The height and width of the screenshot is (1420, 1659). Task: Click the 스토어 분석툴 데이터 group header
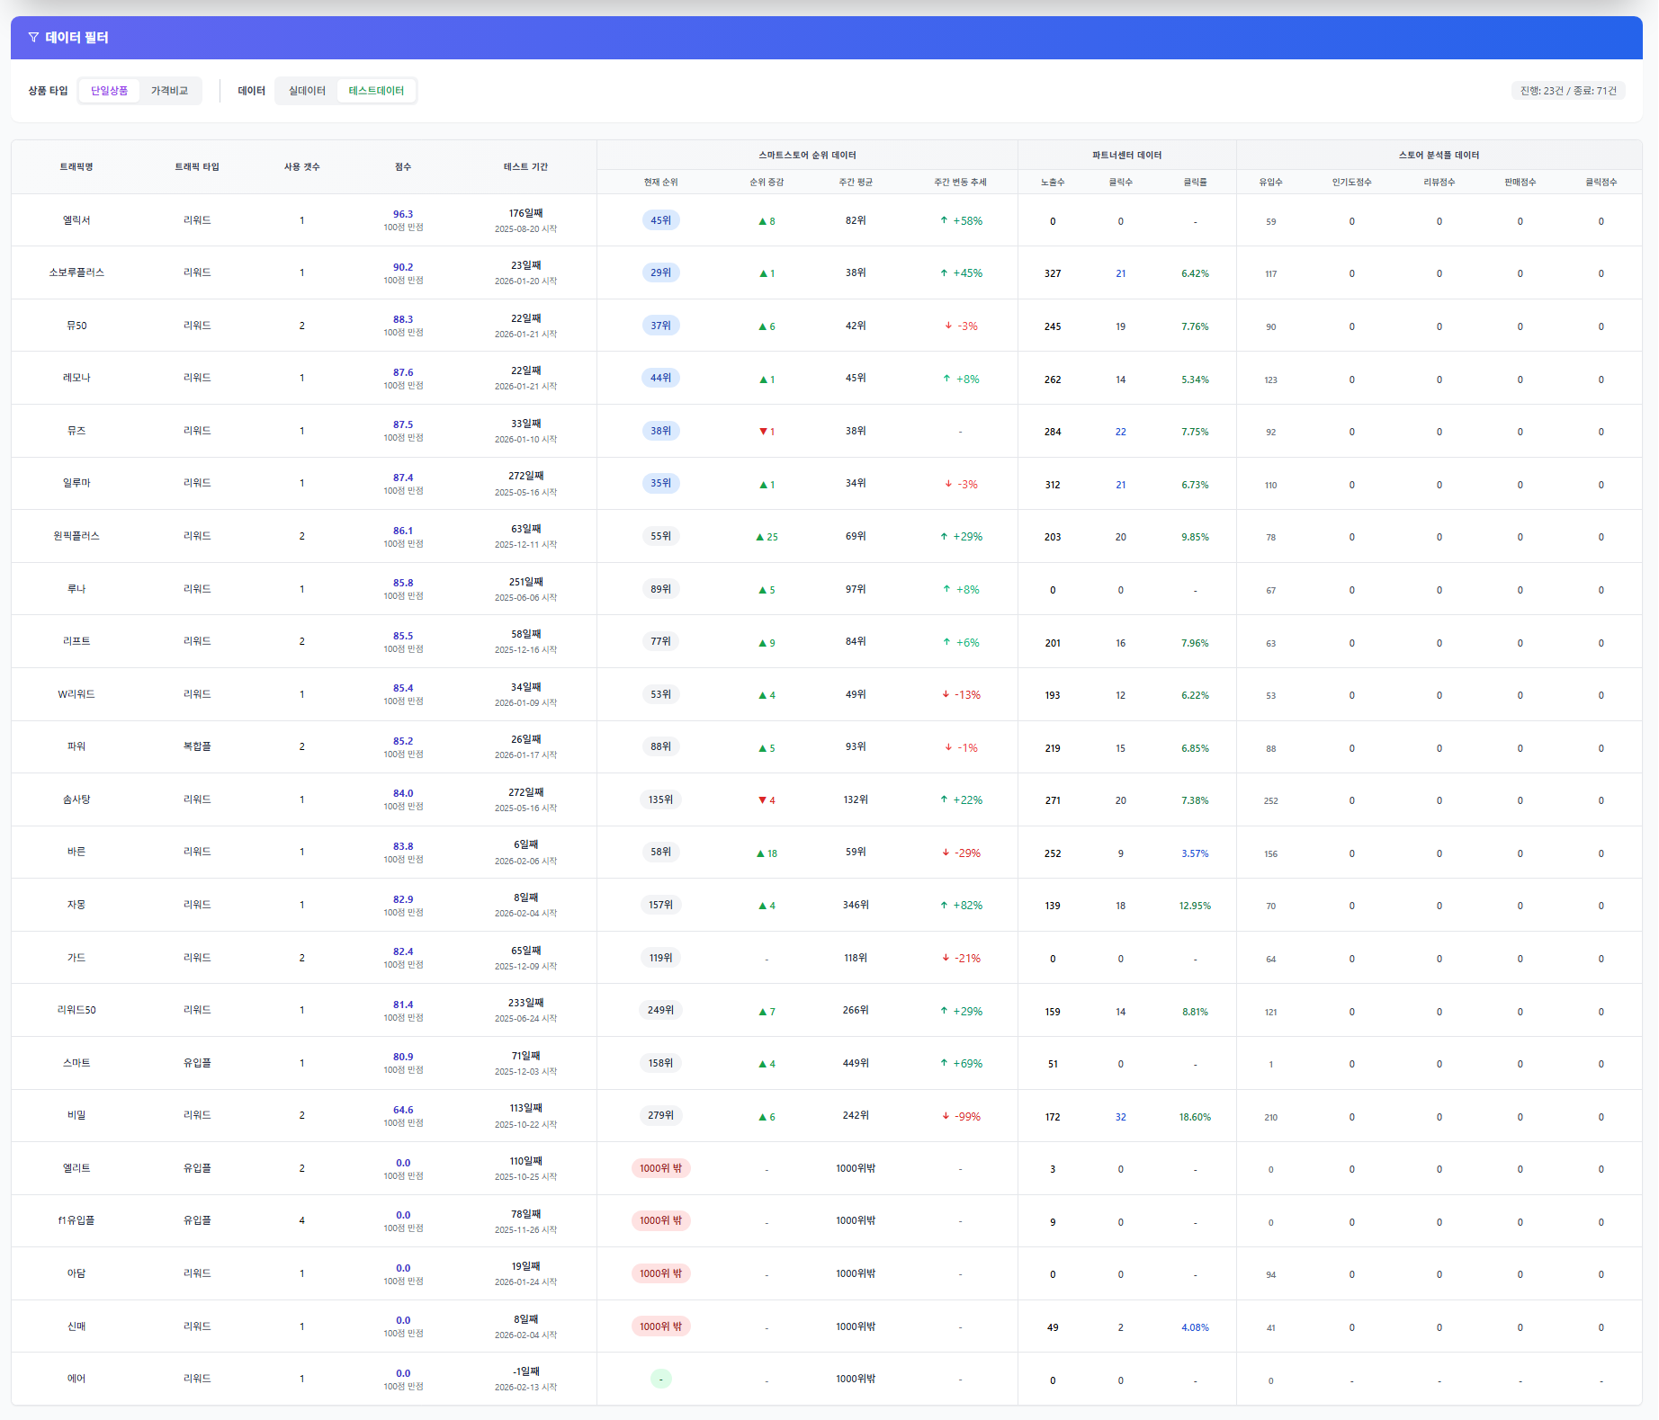[x=1439, y=156]
